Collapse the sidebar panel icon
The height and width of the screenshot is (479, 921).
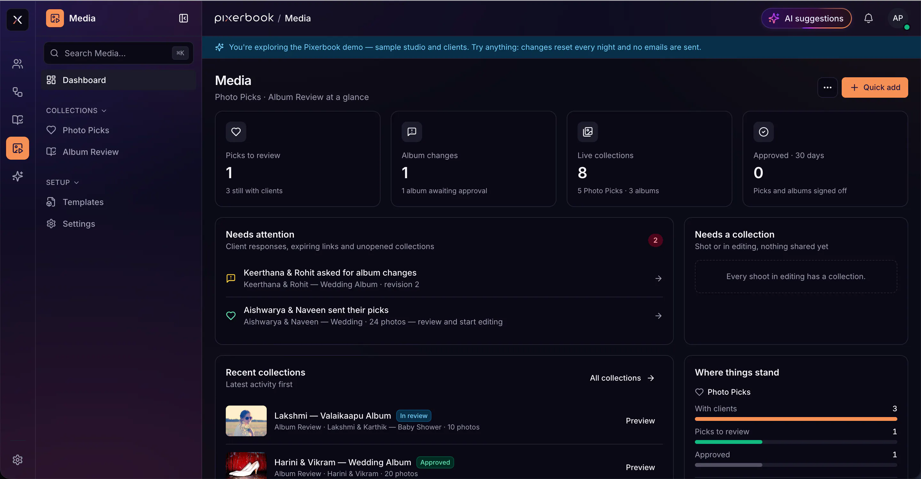(184, 18)
